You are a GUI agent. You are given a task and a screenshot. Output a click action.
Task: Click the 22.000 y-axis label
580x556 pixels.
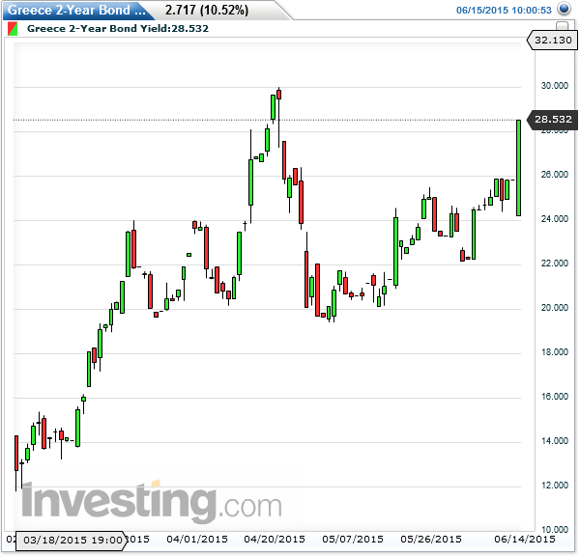click(x=554, y=263)
